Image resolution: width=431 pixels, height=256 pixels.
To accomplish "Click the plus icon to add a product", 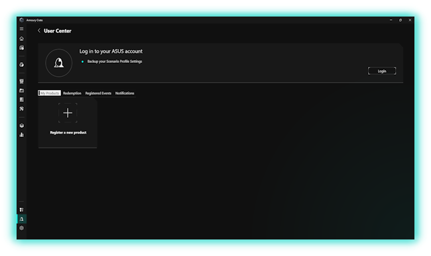I will tap(68, 113).
